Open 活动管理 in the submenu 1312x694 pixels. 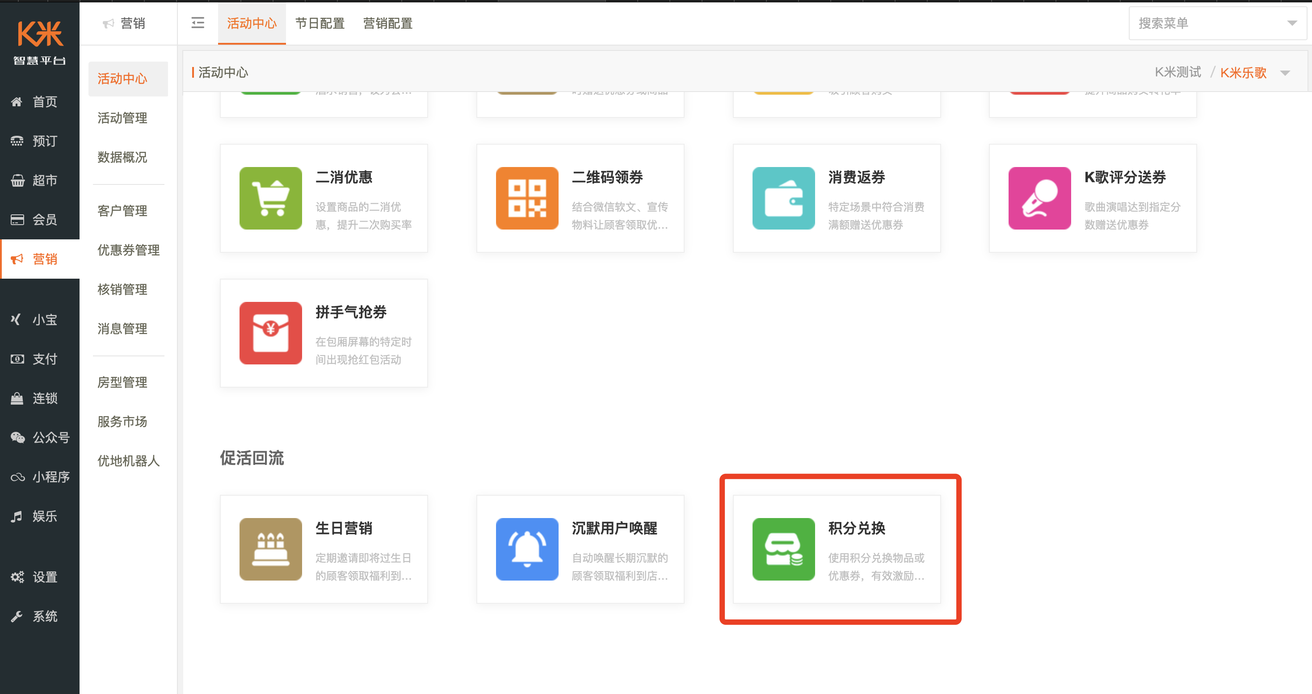coord(122,118)
